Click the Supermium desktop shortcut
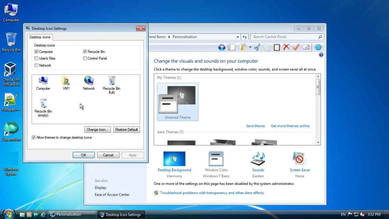 (11, 132)
